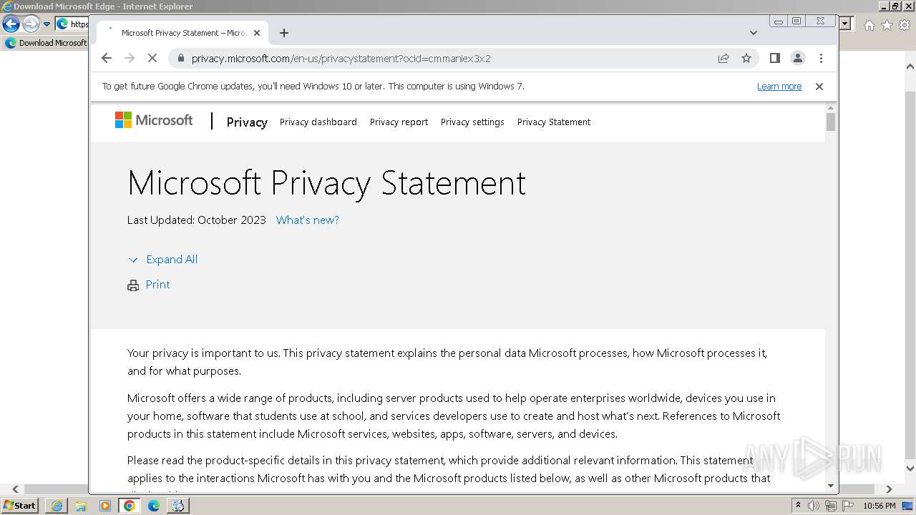Click the volume icon in system tray
The width and height of the screenshot is (916, 515).
click(814, 506)
